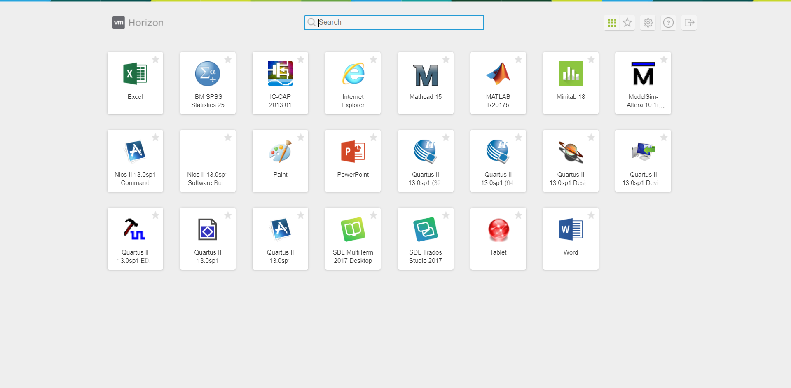Open SDL Trados Studio 2017
The width and height of the screenshot is (791, 388).
click(x=426, y=230)
